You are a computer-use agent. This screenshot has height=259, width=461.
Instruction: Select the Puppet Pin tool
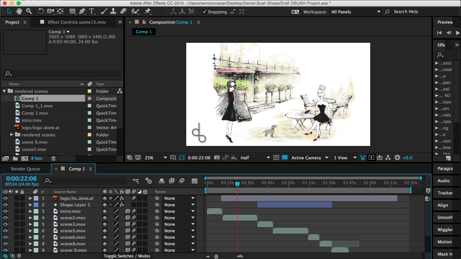point(148,11)
